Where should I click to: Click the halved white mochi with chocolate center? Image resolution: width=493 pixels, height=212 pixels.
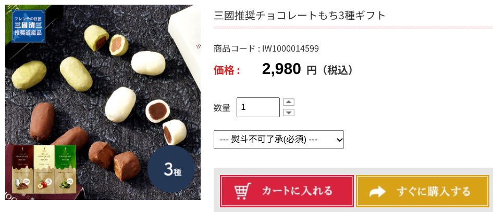pyautogui.click(x=157, y=111)
